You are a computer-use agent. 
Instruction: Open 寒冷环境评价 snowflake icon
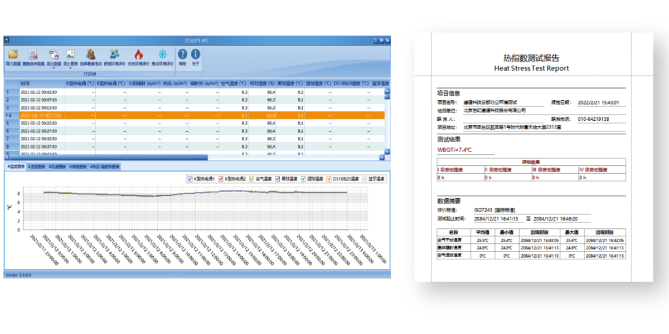tap(163, 55)
